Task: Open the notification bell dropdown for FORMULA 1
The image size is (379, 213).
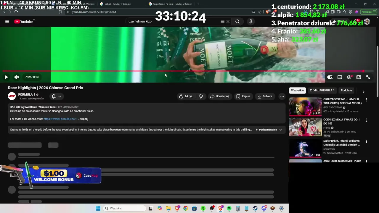Action: (x=56, y=96)
